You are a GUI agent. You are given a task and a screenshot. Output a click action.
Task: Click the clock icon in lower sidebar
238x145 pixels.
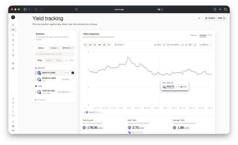click(x=13, y=103)
